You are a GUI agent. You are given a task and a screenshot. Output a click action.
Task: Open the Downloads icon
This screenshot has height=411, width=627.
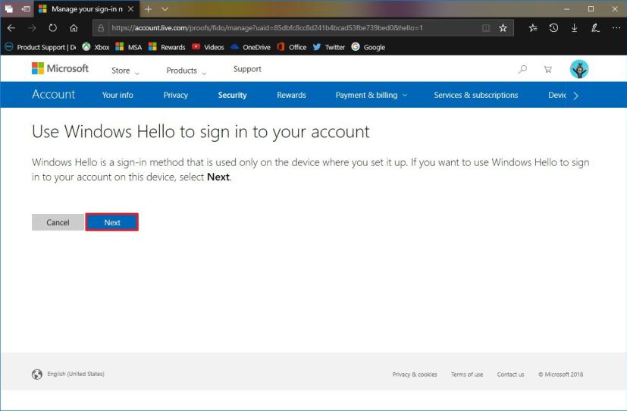pos(574,28)
